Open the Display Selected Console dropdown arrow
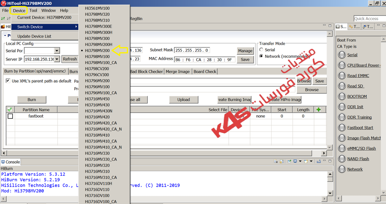The image size is (386, 204). (x=300, y=161)
